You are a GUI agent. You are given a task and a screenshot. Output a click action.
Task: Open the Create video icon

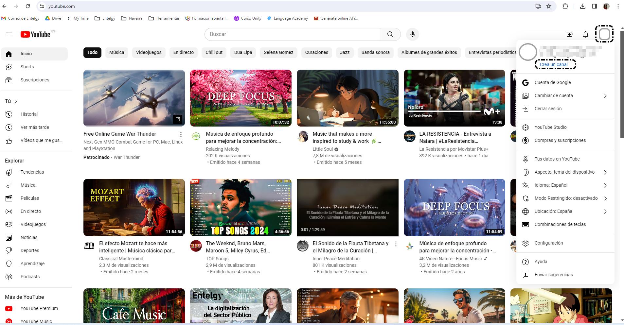tap(570, 34)
